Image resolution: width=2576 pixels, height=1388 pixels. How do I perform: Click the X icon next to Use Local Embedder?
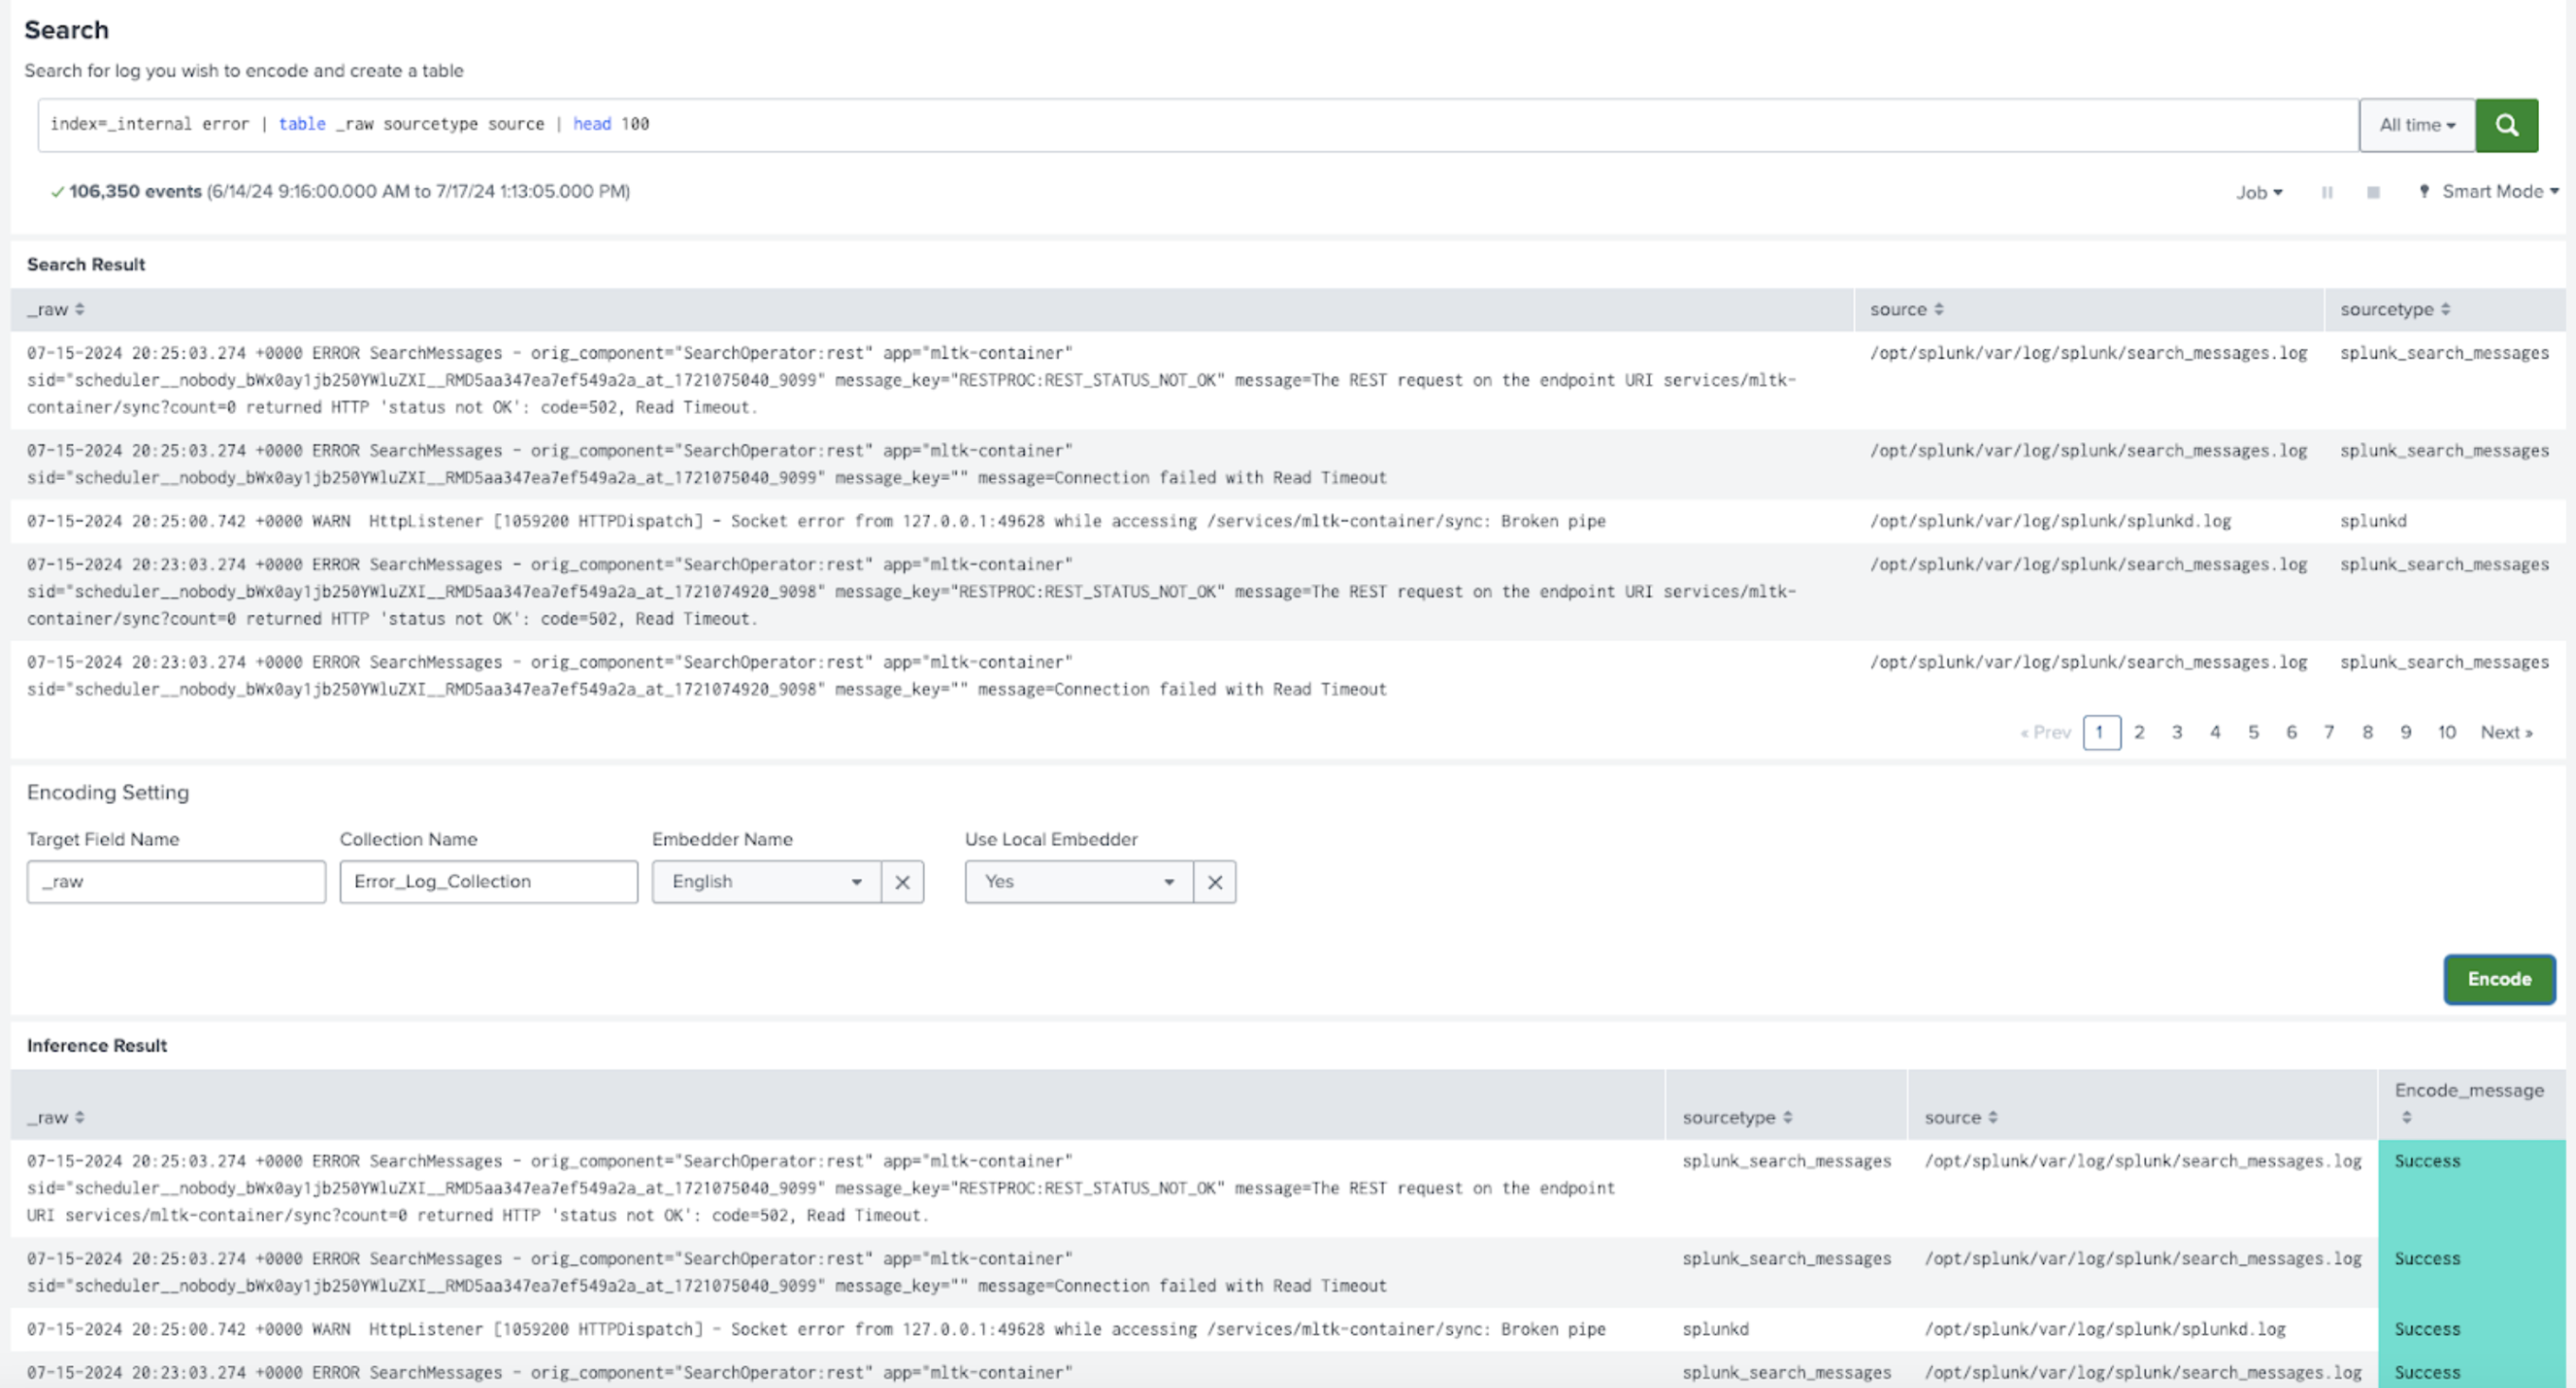[x=1215, y=882]
